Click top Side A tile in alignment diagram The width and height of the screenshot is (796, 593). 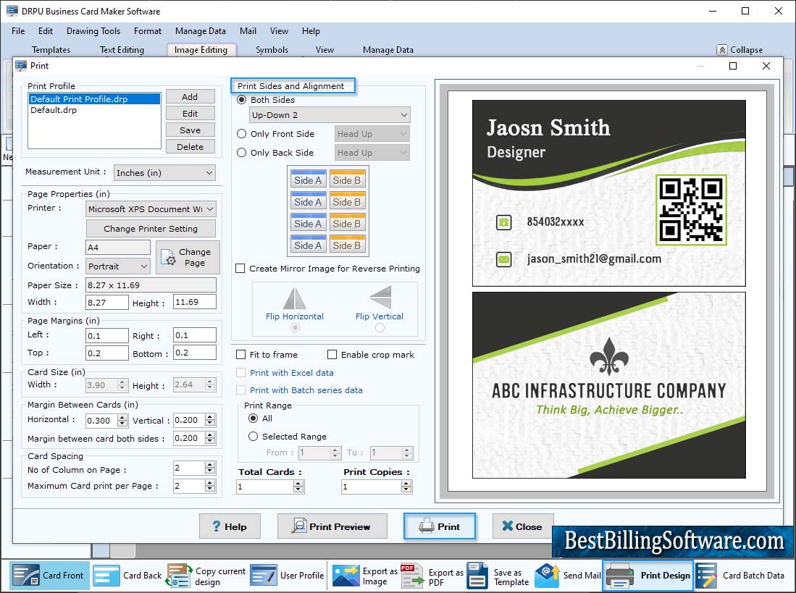point(308,179)
